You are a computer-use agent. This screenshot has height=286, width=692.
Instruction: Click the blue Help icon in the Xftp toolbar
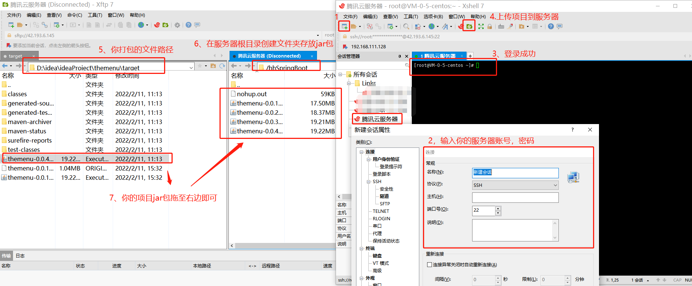click(189, 25)
